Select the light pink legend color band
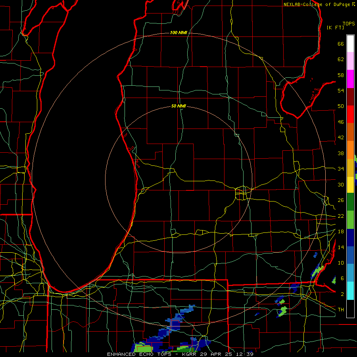Image resolution: width=357 pixels, height=357 pixels. (350, 61)
